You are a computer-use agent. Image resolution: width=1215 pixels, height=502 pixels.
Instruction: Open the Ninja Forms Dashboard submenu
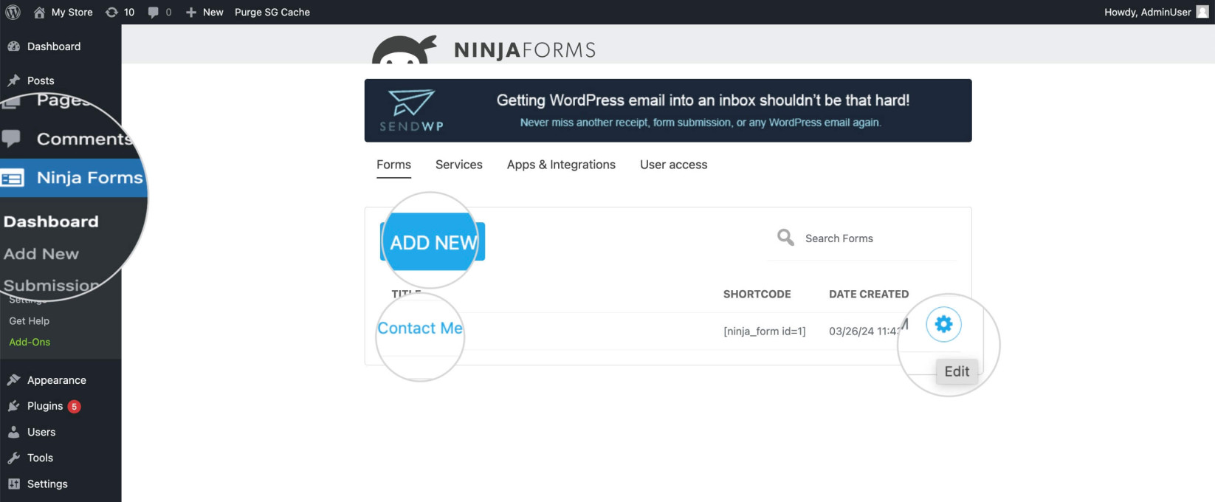point(51,221)
